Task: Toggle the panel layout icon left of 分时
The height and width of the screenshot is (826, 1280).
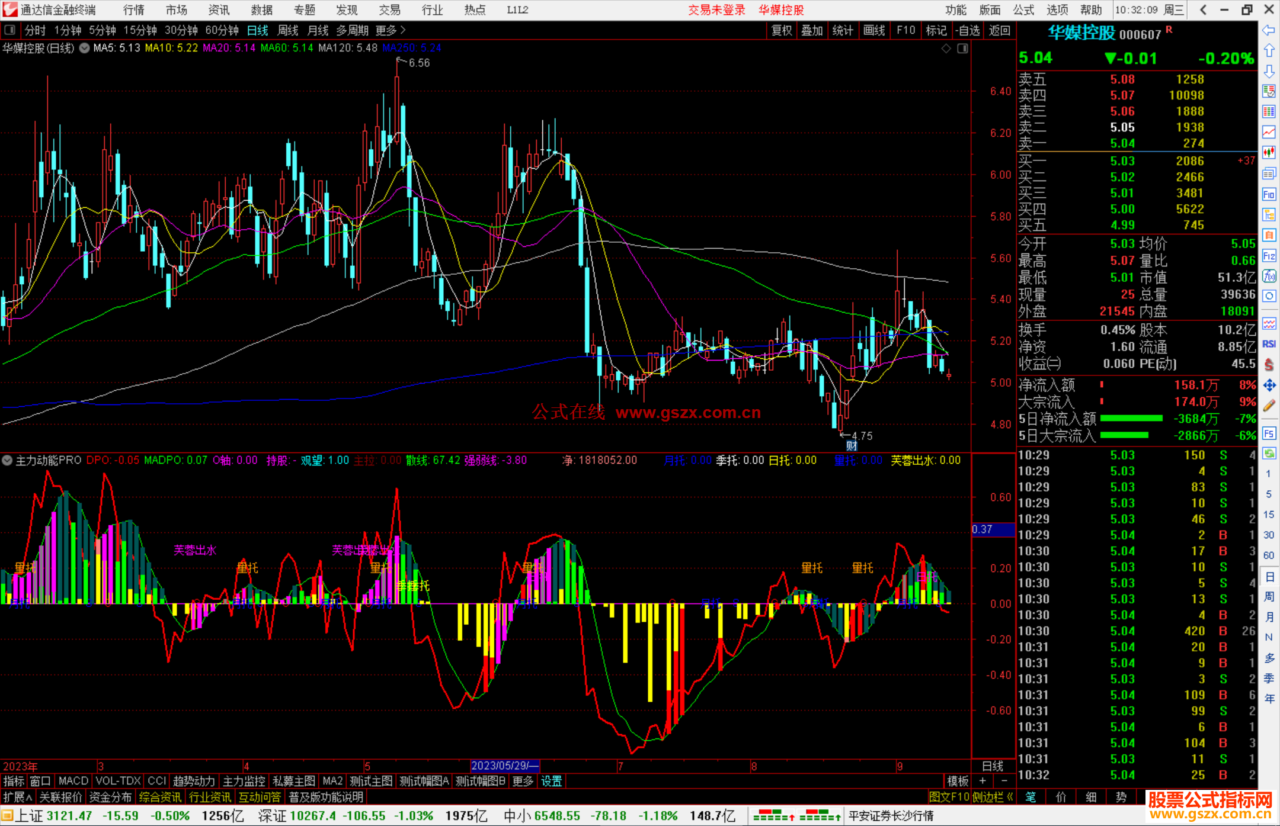Action: pos(10,30)
